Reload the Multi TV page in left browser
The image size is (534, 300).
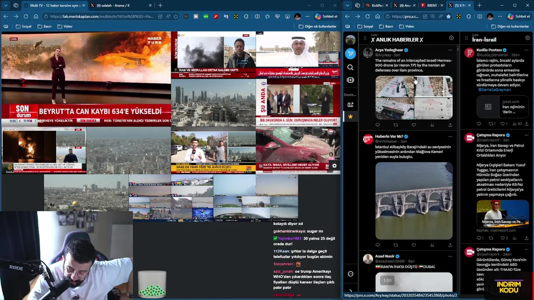tap(26, 16)
